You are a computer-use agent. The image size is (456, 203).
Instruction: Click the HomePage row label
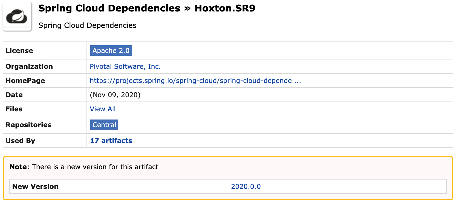[25, 80]
